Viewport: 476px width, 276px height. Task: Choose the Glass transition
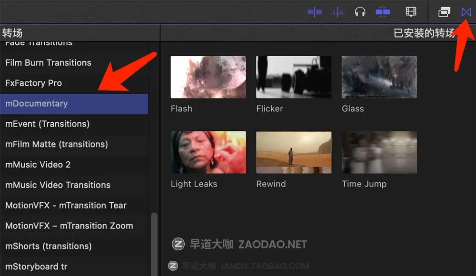click(379, 77)
